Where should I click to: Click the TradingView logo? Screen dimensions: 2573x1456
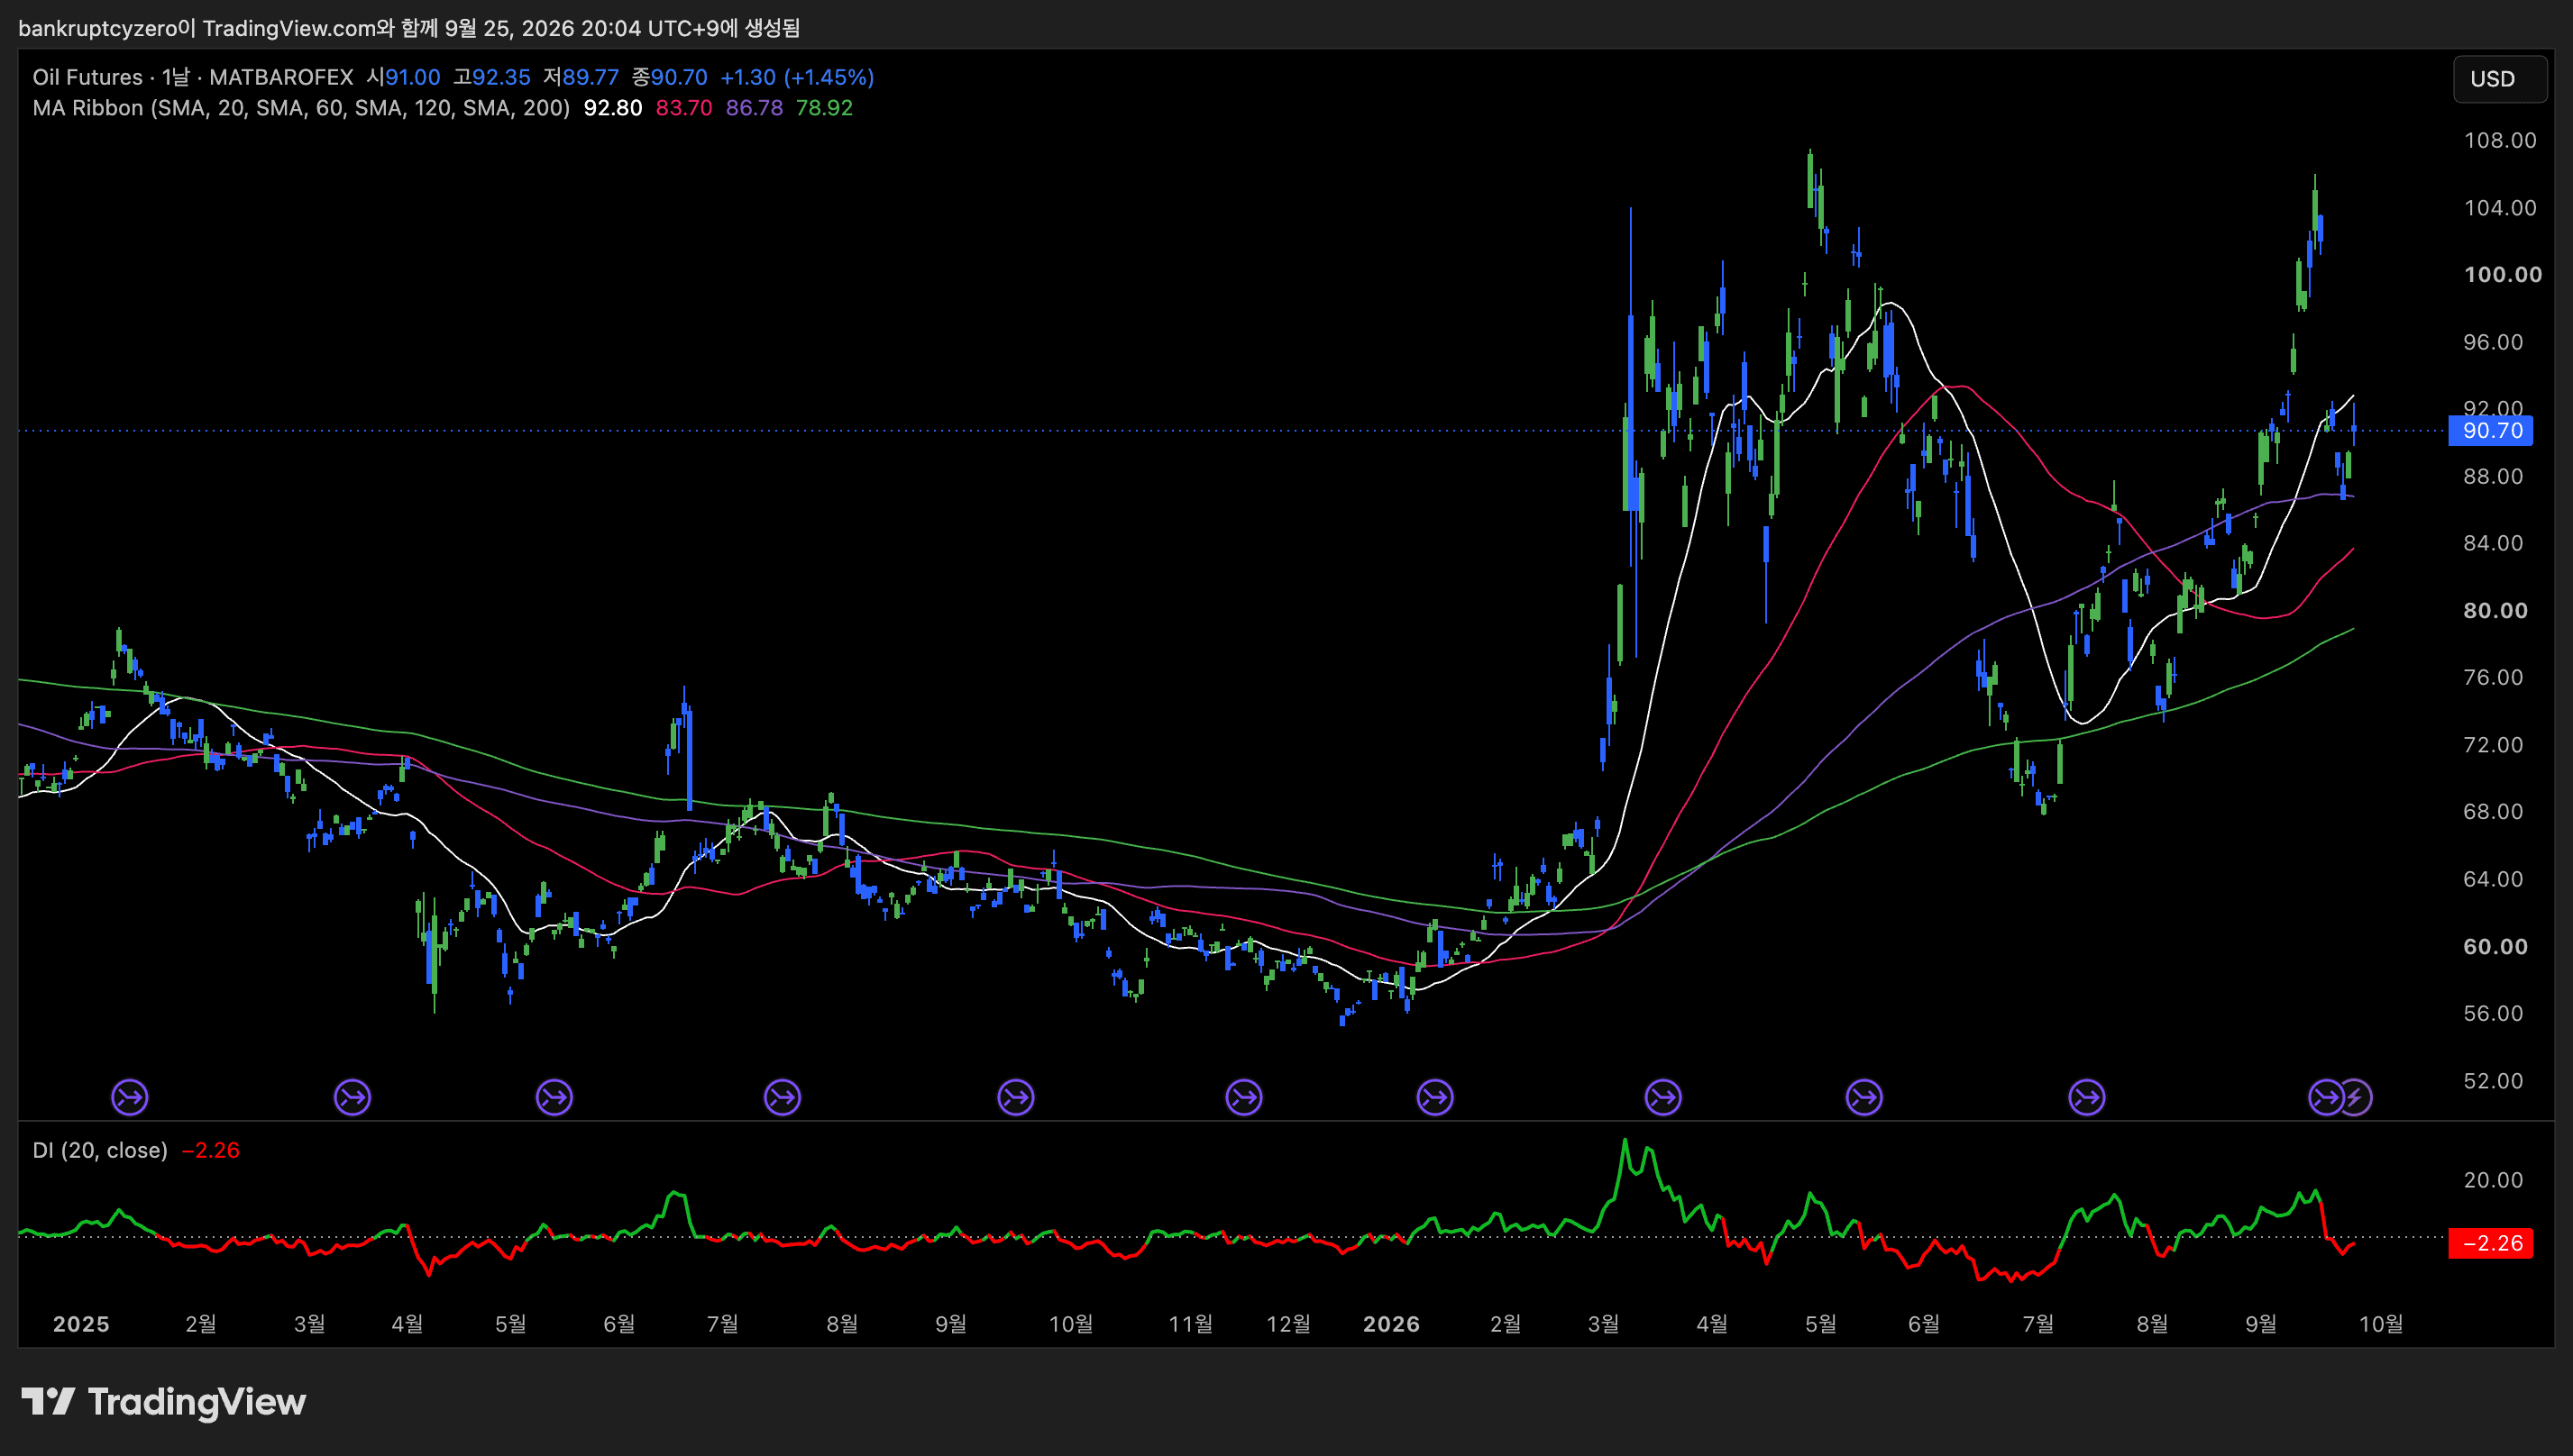[x=164, y=1401]
